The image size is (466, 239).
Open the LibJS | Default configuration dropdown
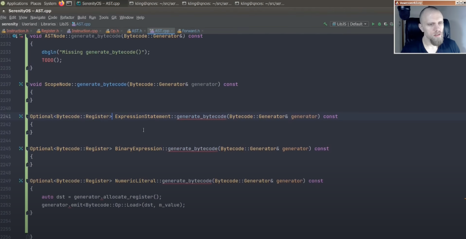(349, 24)
